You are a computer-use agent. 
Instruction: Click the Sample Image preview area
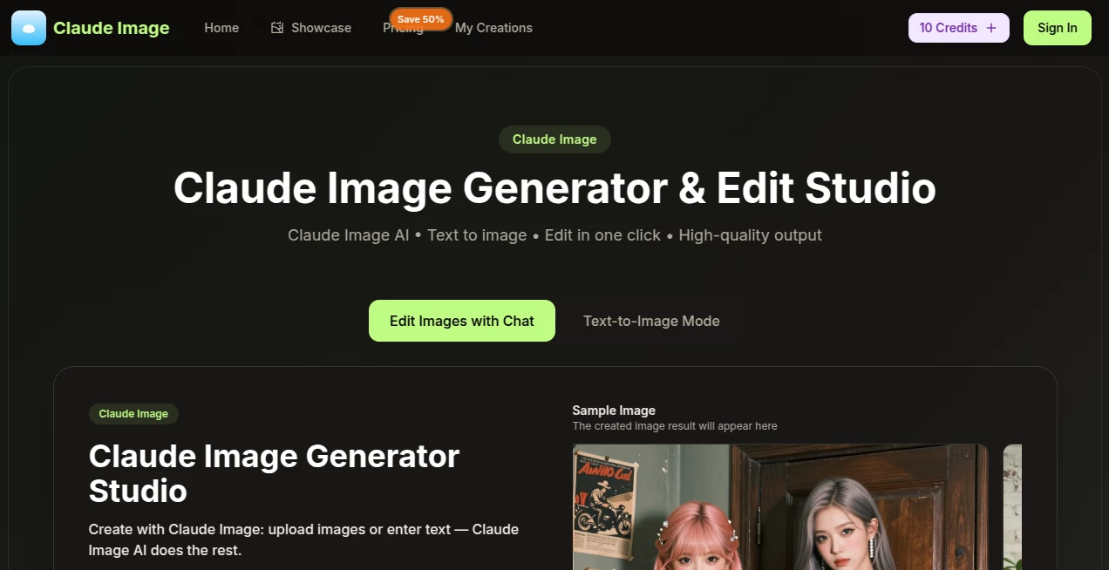tap(614, 410)
